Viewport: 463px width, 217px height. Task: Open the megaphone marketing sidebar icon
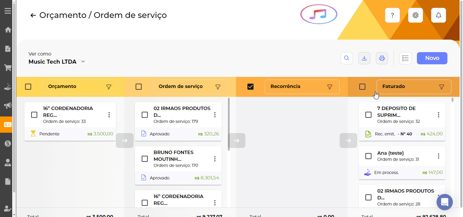click(7, 106)
